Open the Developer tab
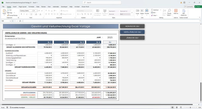Screen dimensions: 202x109 coord(64,7)
